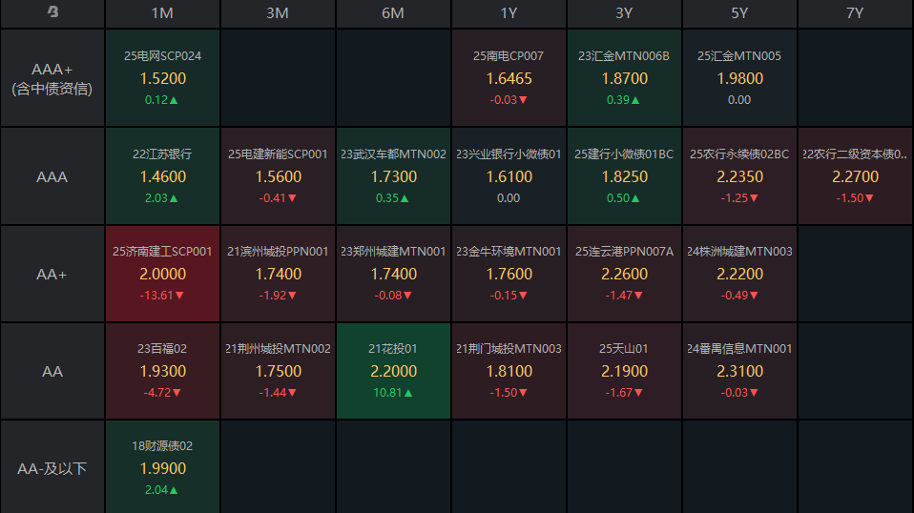The width and height of the screenshot is (914, 513).
Task: Click the 21花投01 bond cell
Action: (x=393, y=371)
